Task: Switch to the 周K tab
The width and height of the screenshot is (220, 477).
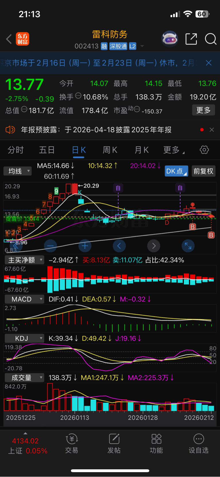Action: click(110, 150)
